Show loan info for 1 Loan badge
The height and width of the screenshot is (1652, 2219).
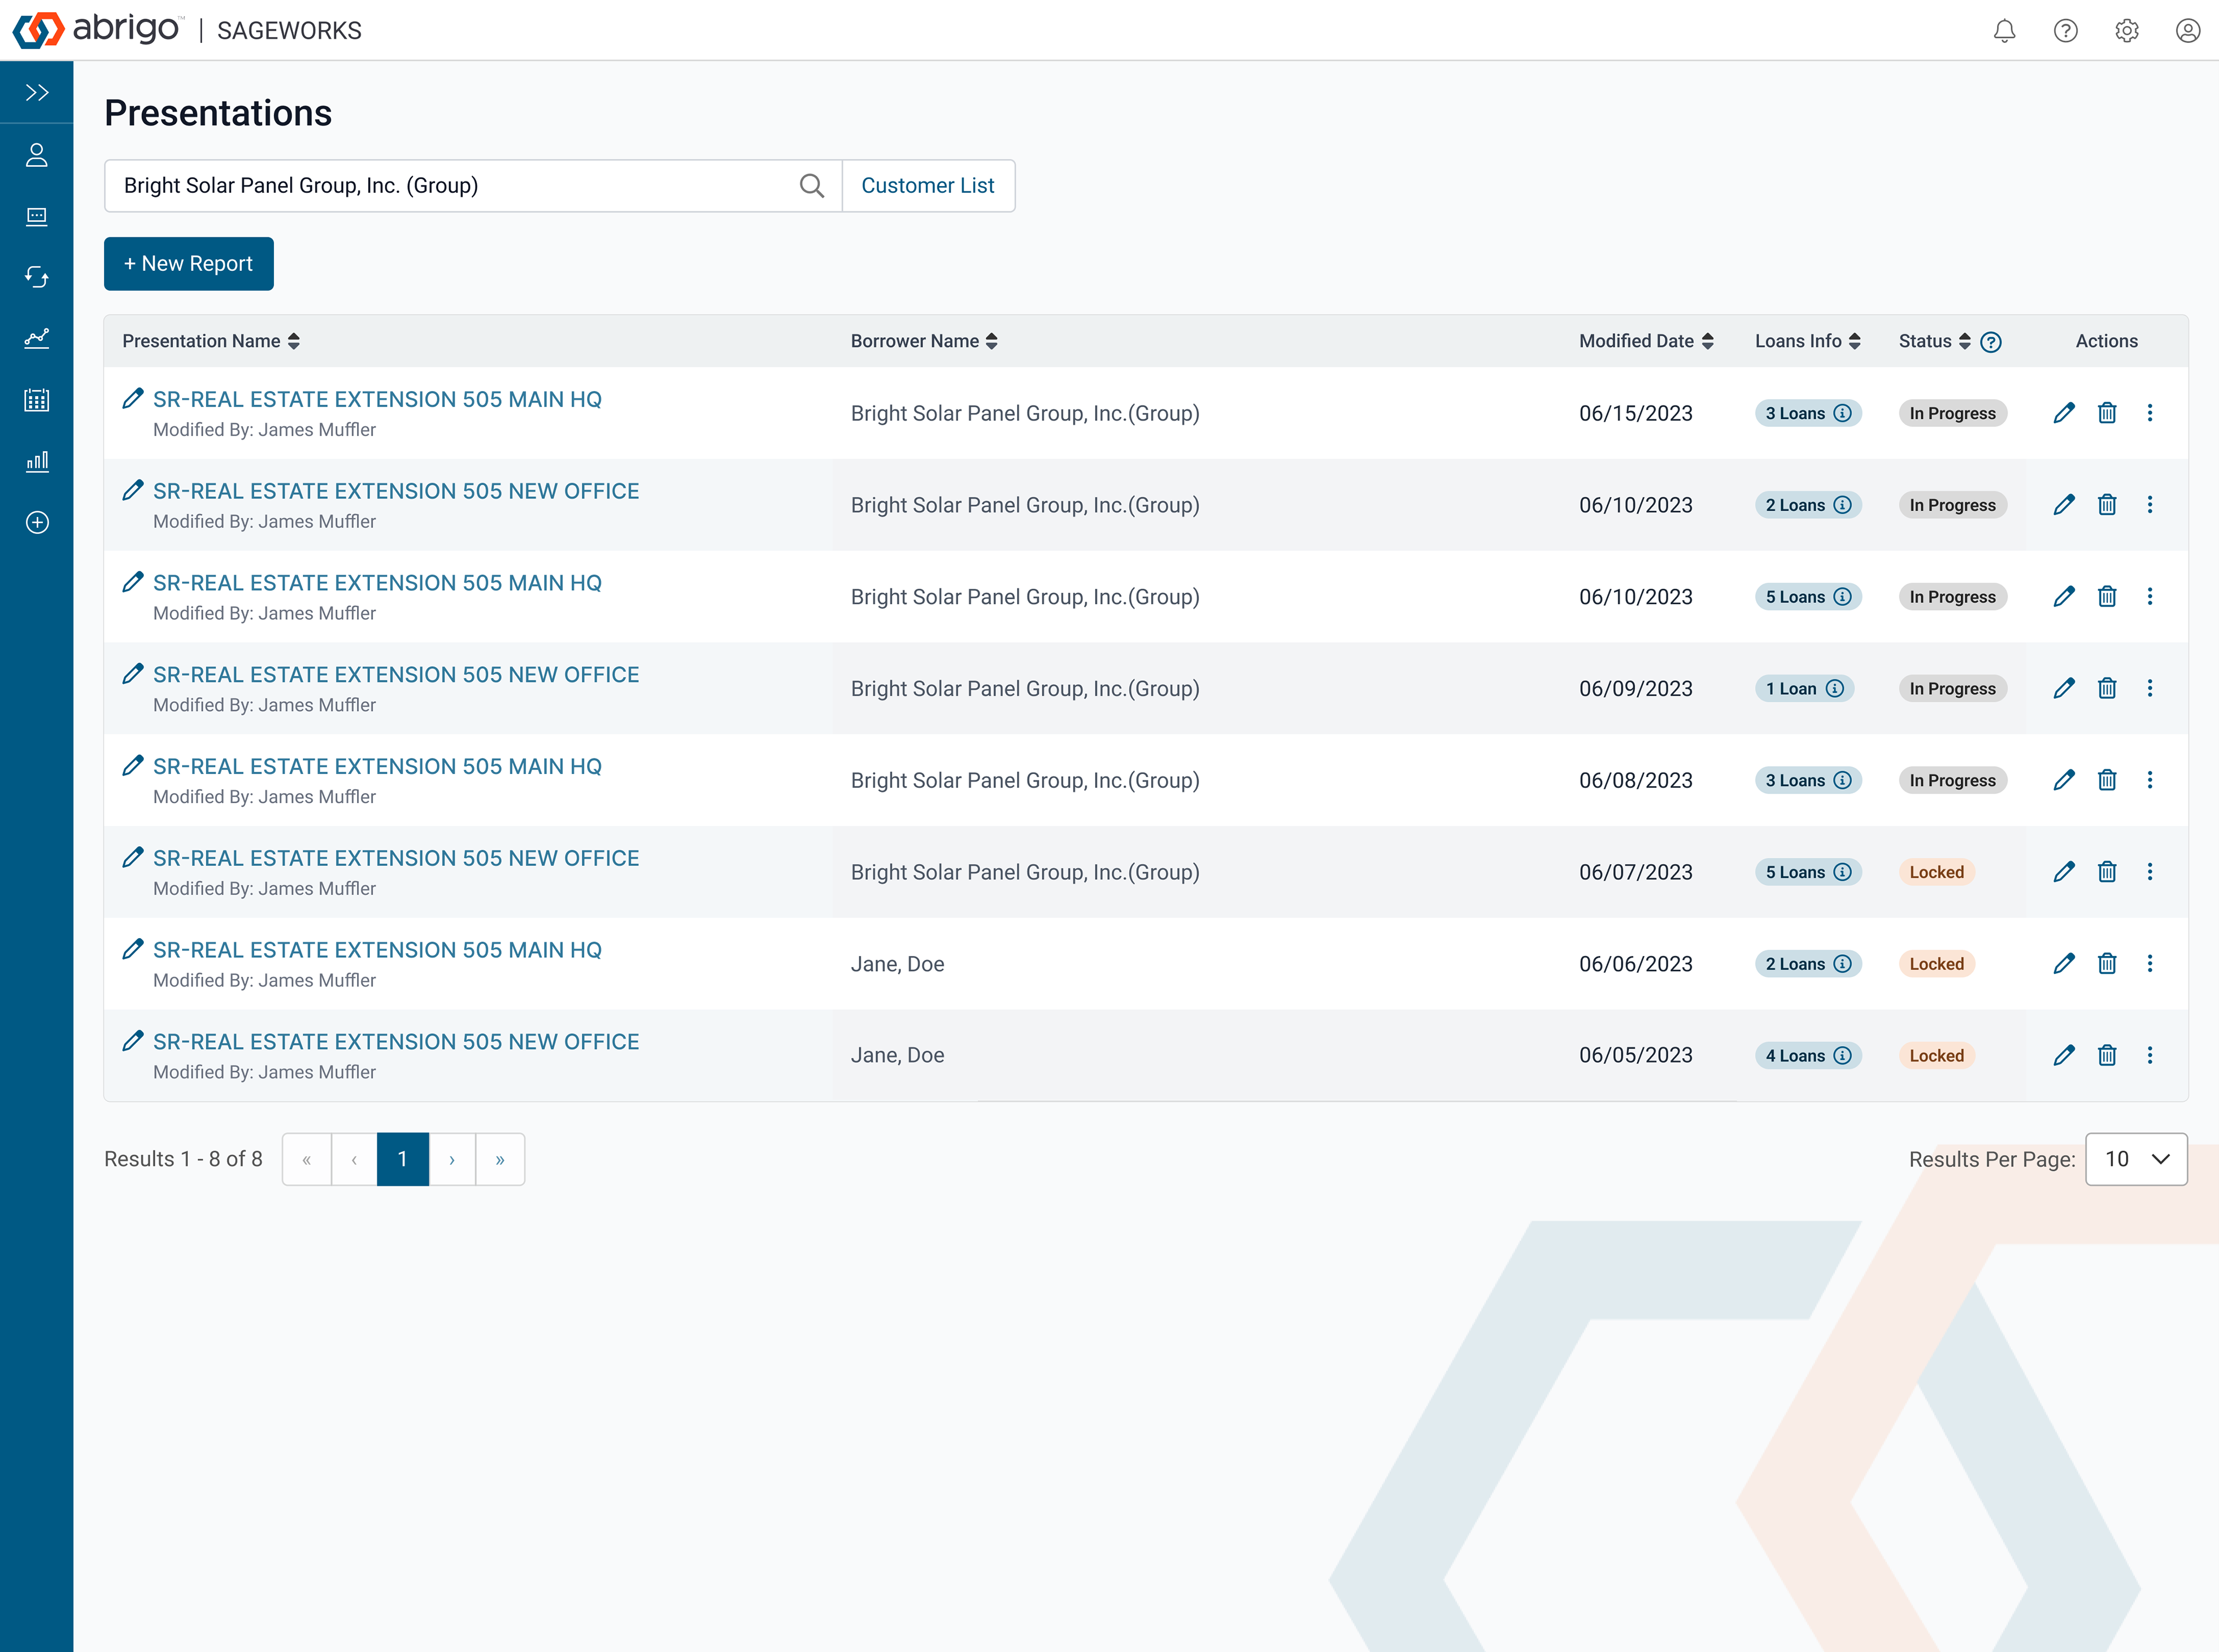pos(1835,689)
